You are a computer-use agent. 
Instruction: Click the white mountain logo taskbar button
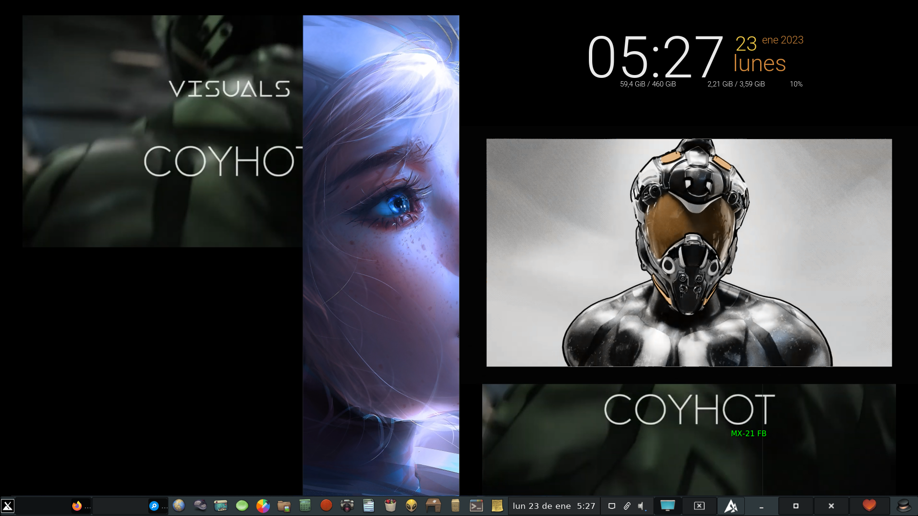pyautogui.click(x=730, y=506)
